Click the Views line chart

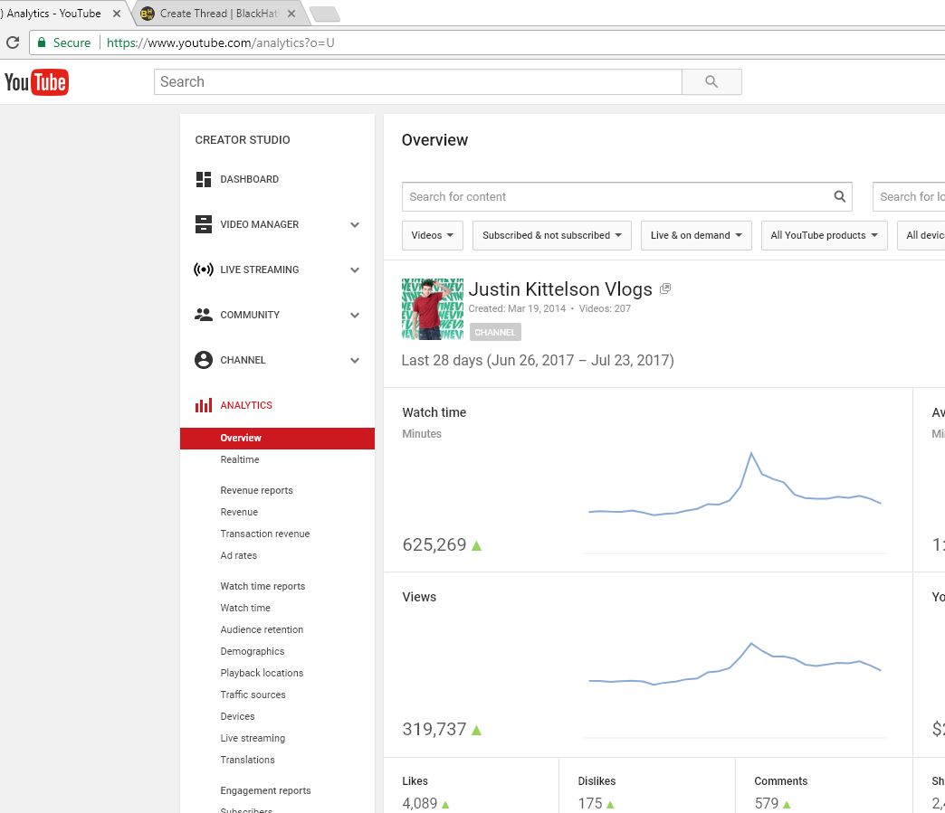(x=735, y=665)
